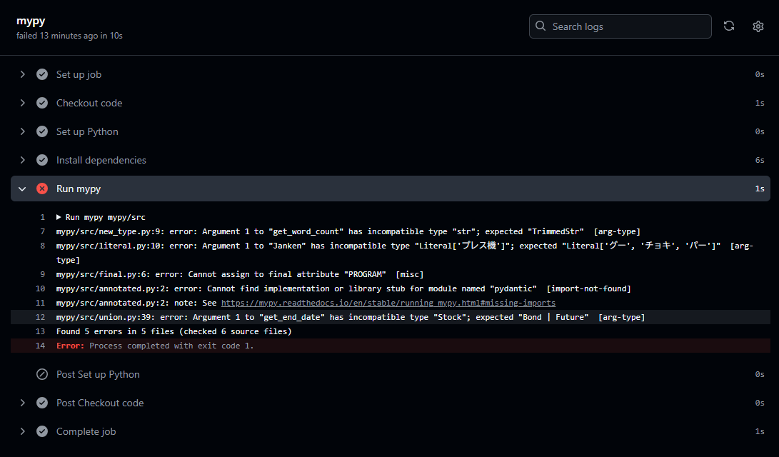Image resolution: width=779 pixels, height=457 pixels.
Task: Expand the Complete job step
Action: click(22, 431)
